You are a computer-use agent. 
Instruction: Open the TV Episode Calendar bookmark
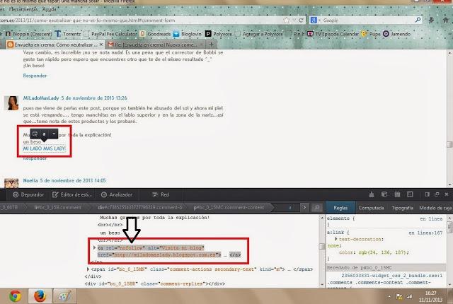click(333, 34)
